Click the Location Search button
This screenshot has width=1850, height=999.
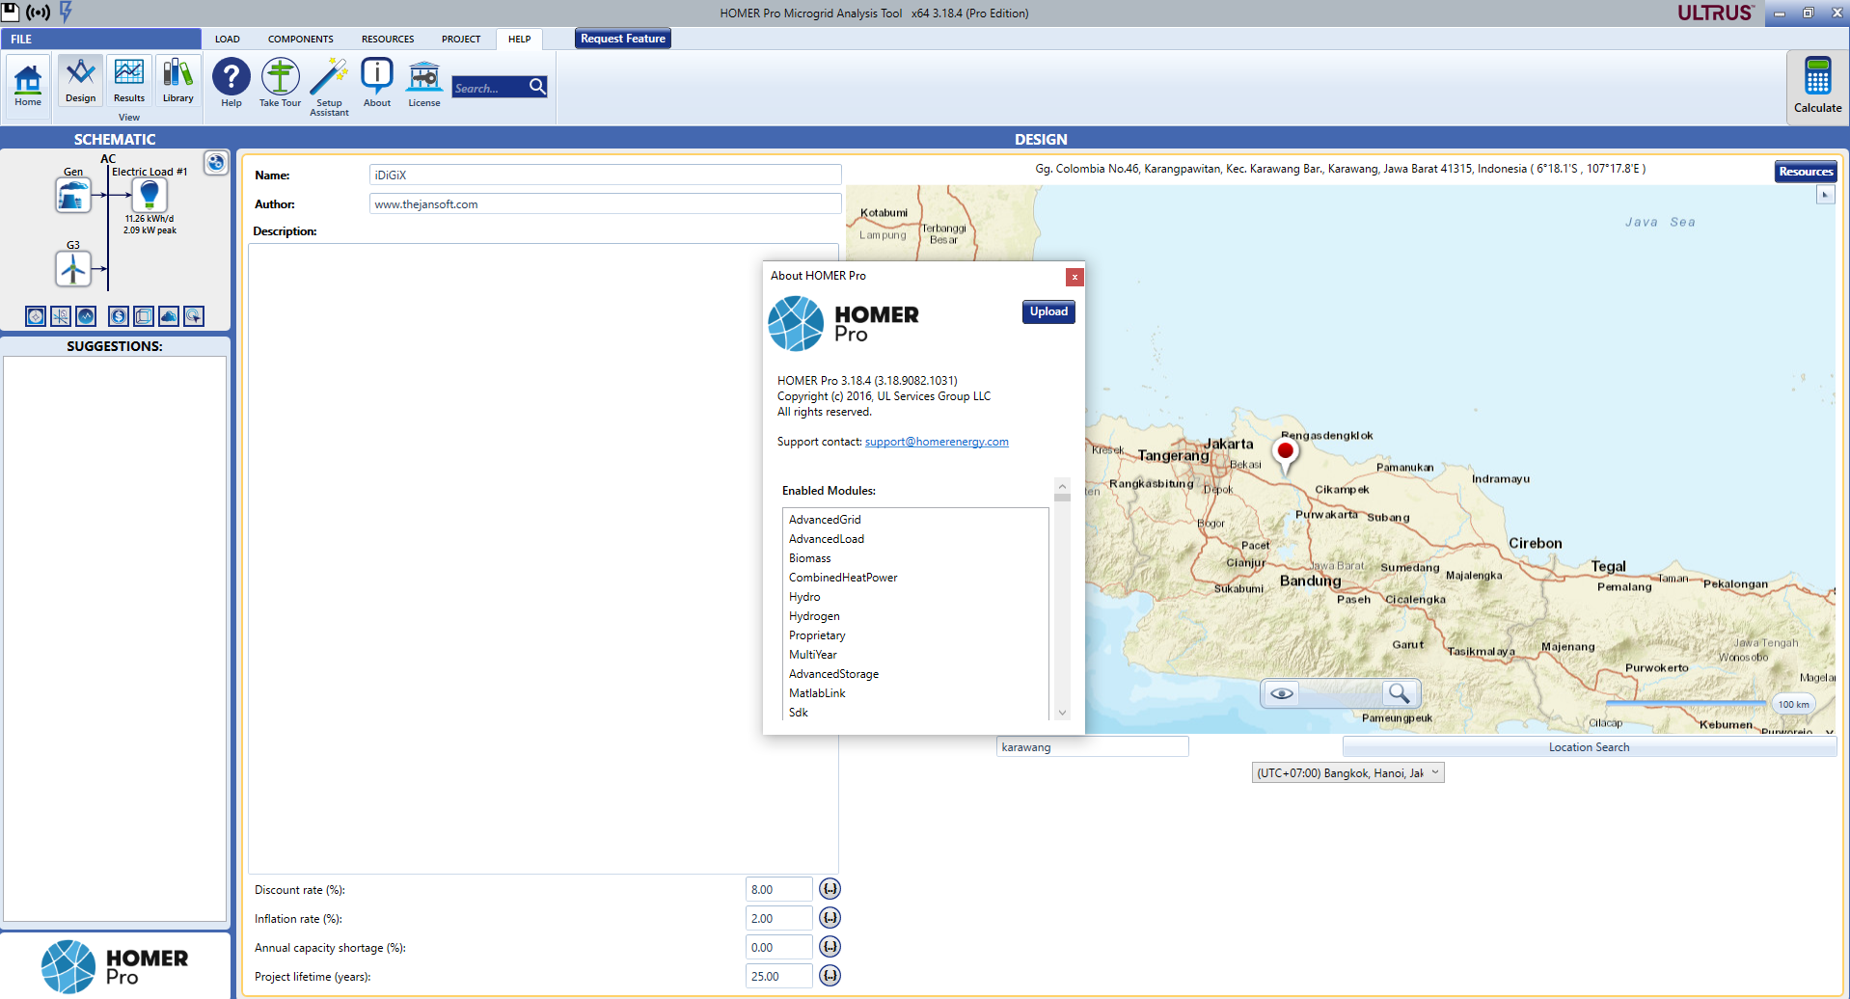[1590, 747]
